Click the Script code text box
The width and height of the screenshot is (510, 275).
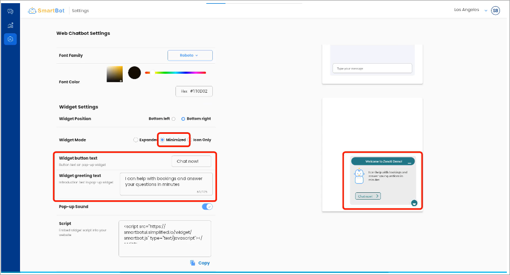pyautogui.click(x=165, y=239)
